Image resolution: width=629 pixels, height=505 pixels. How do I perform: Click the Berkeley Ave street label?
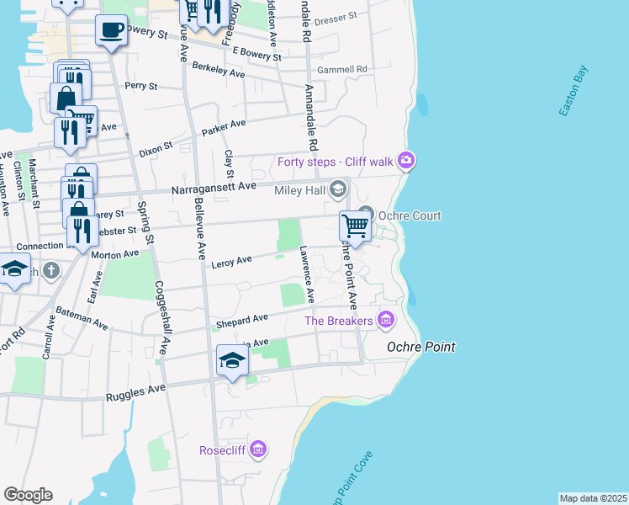pyautogui.click(x=219, y=70)
